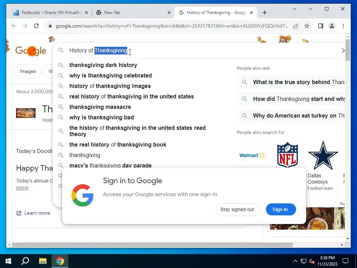Click the Dallas Cowboys star logo
Viewport: 357px width, 268px height.
[323, 155]
